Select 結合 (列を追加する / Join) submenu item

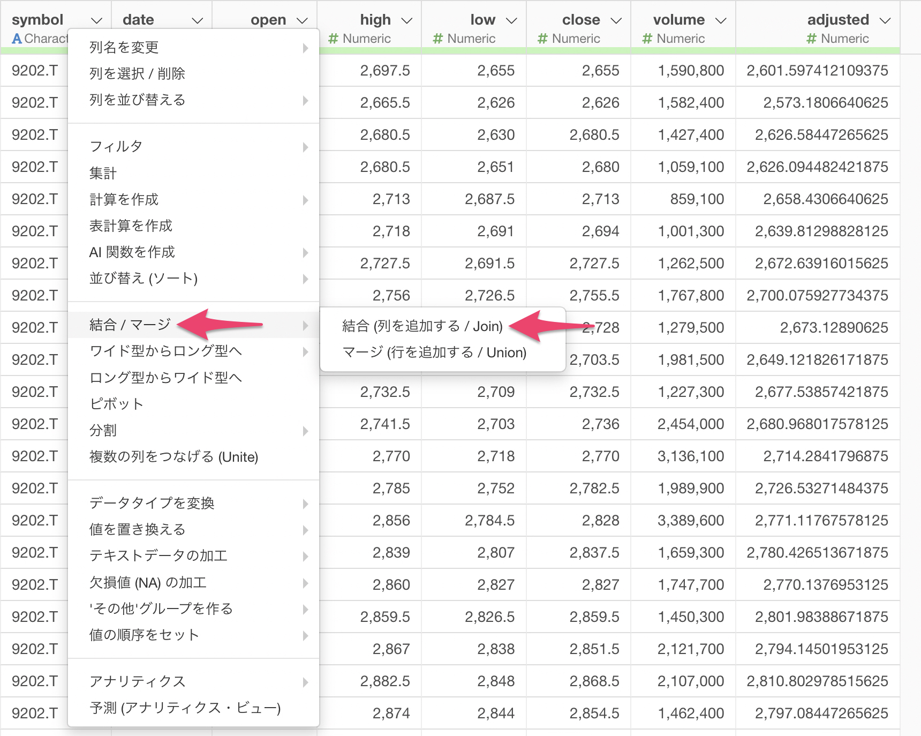422,326
